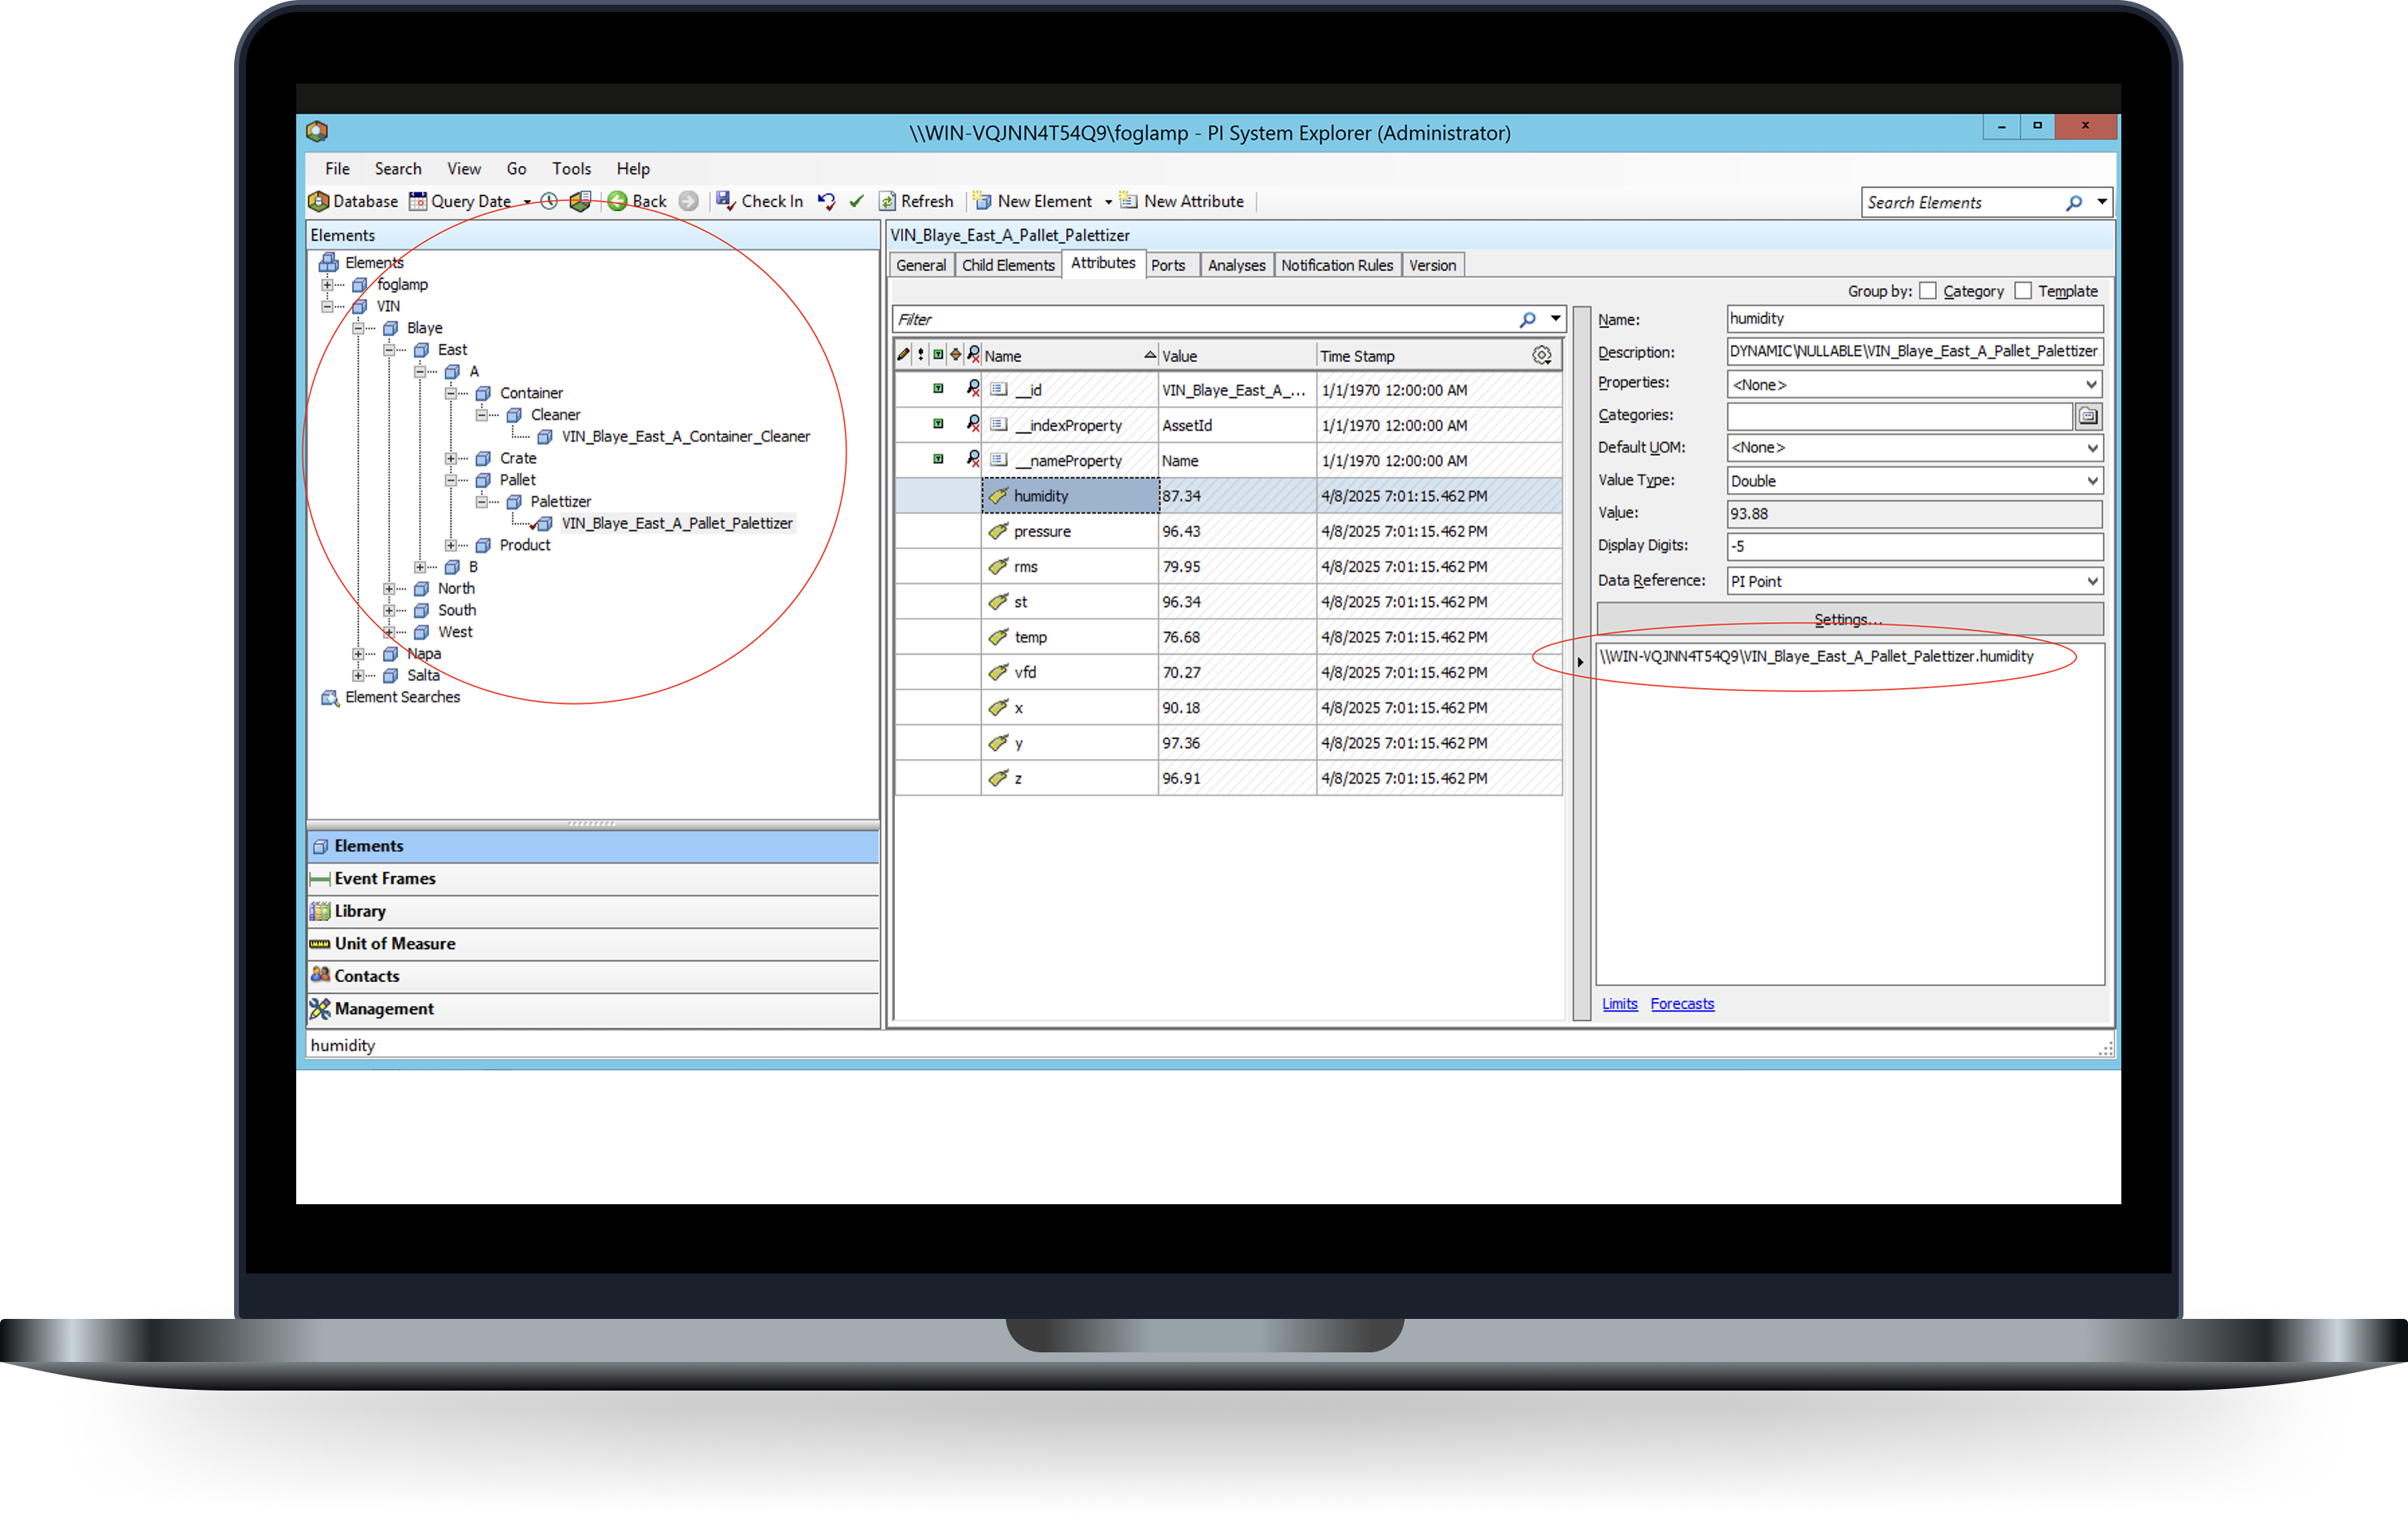The image size is (2408, 1522).
Task: Open the Database selector in toolbar
Action: coord(353,201)
